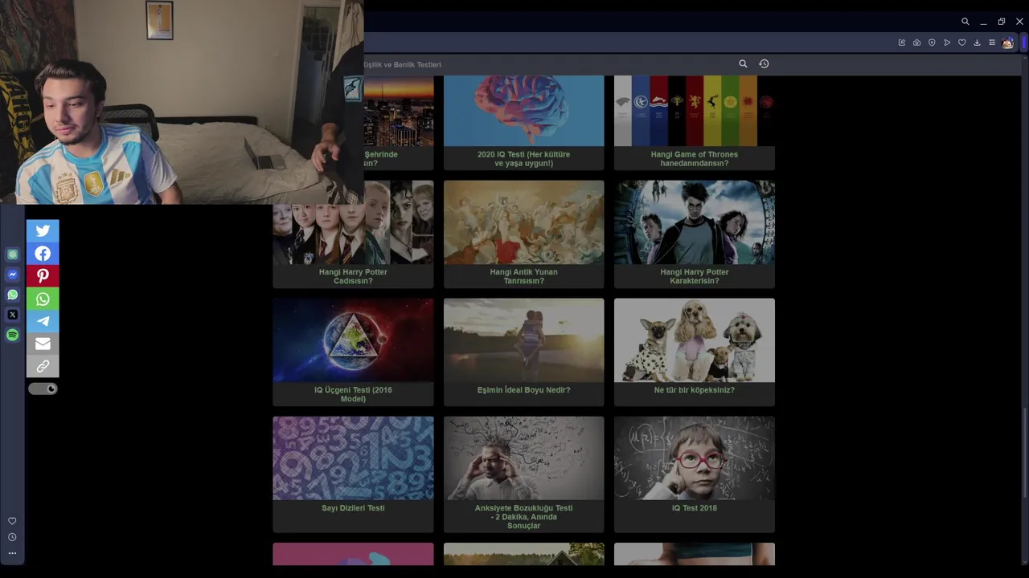Copy page link with chain icon

click(43, 366)
